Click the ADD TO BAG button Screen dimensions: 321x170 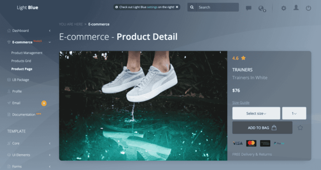pyautogui.click(x=262, y=128)
